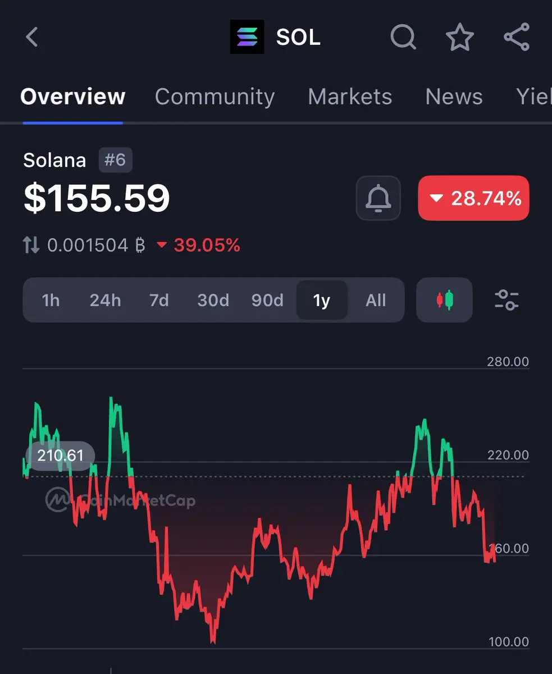Switch to the Community tab
This screenshot has height=674, width=552.
(x=215, y=97)
